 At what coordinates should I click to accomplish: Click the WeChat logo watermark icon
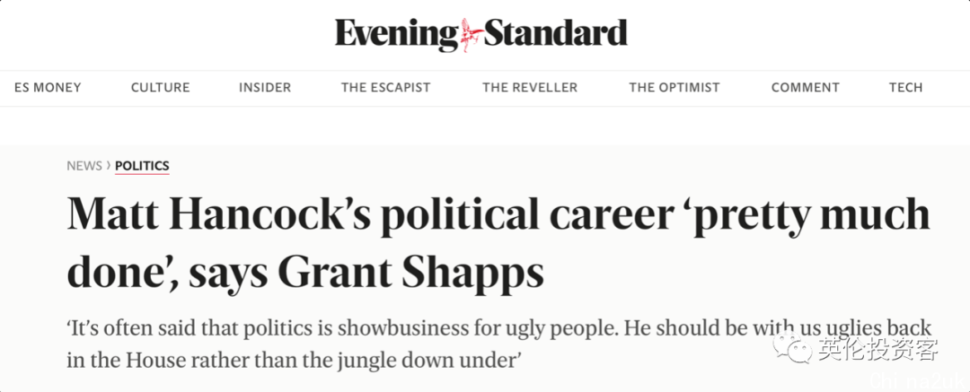(x=795, y=349)
